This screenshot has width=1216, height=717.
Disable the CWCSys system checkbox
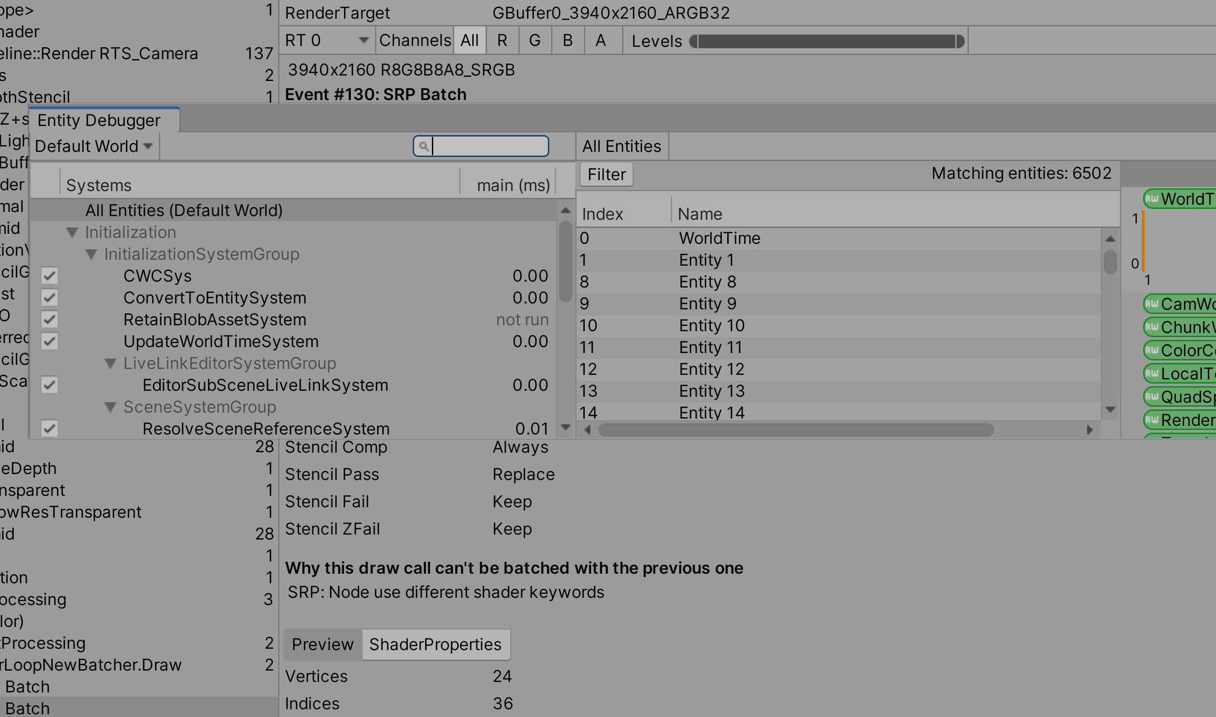coord(49,276)
